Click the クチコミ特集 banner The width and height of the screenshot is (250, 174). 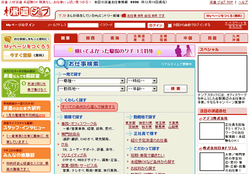click(125, 51)
